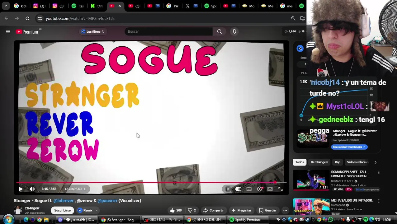The height and width of the screenshot is (224, 397).
Task: Play the video
Action: coord(21,189)
